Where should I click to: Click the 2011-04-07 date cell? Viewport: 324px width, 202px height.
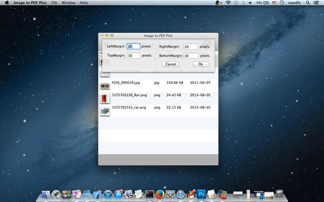pos(200,83)
